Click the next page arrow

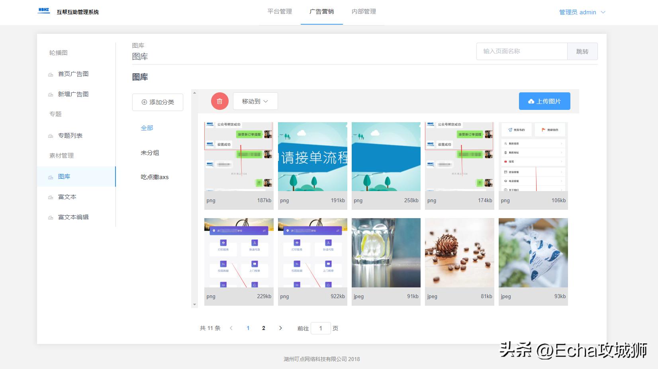click(281, 328)
